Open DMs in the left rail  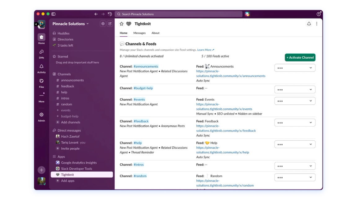pyautogui.click(x=42, y=54)
